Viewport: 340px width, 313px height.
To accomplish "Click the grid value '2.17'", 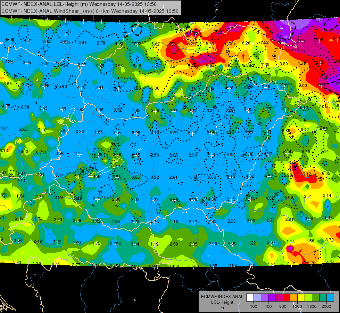I will click(x=193, y=222).
